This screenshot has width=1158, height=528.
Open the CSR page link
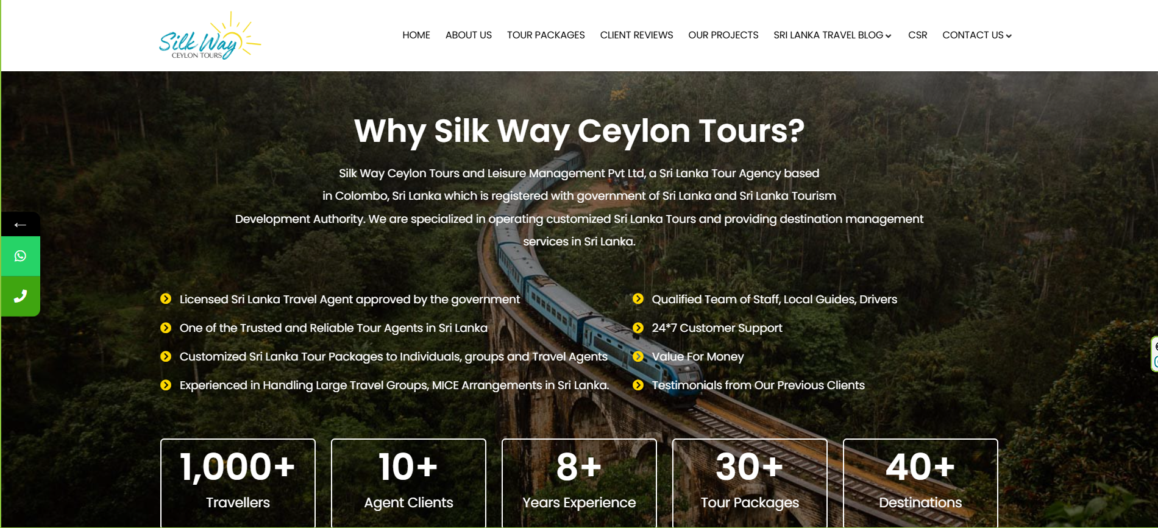917,35
